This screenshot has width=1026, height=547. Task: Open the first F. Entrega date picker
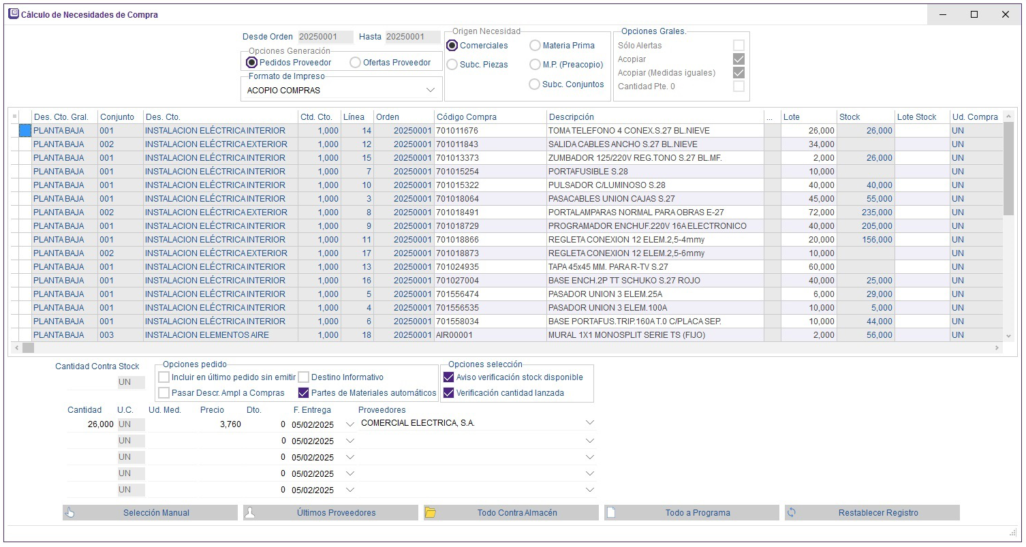(x=350, y=424)
